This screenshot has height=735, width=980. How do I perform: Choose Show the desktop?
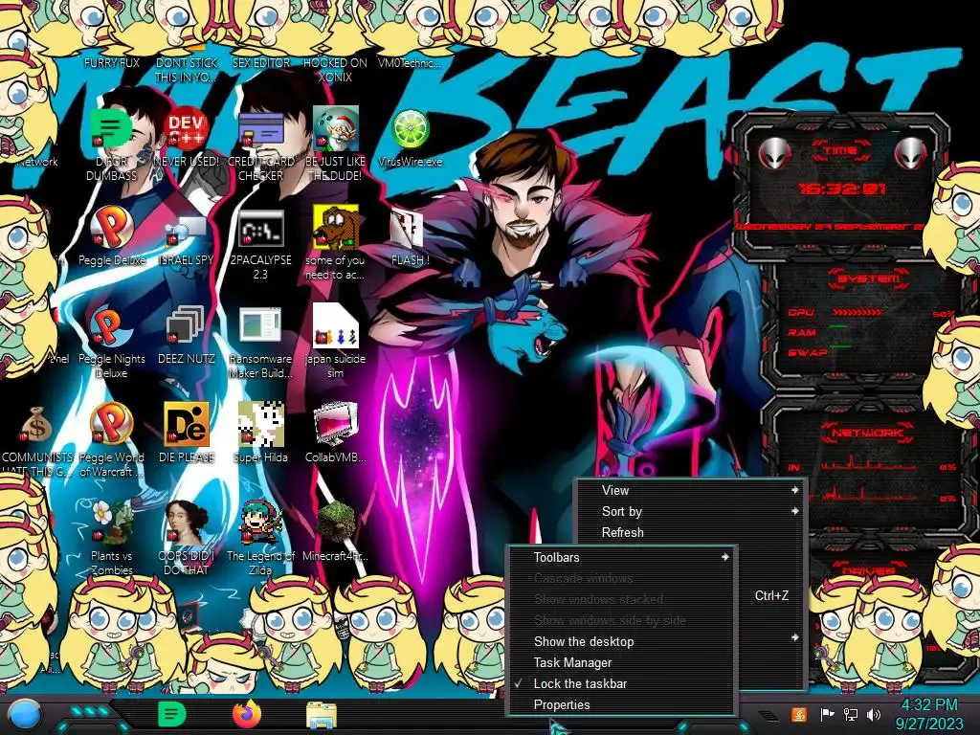620,642
